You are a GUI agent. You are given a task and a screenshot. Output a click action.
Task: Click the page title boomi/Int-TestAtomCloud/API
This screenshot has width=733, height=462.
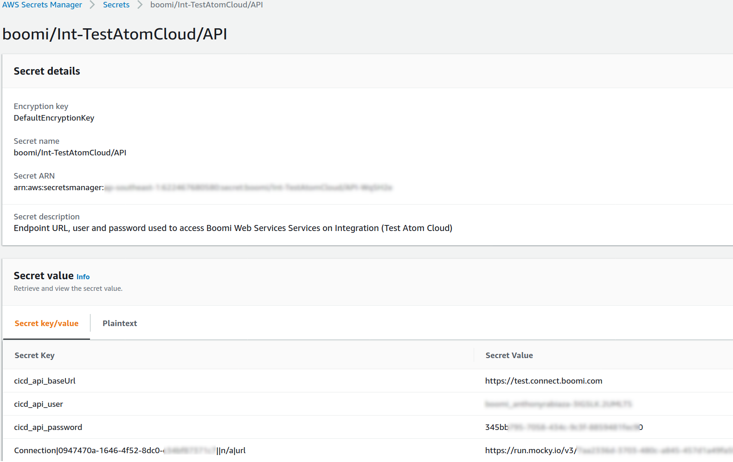(x=115, y=34)
